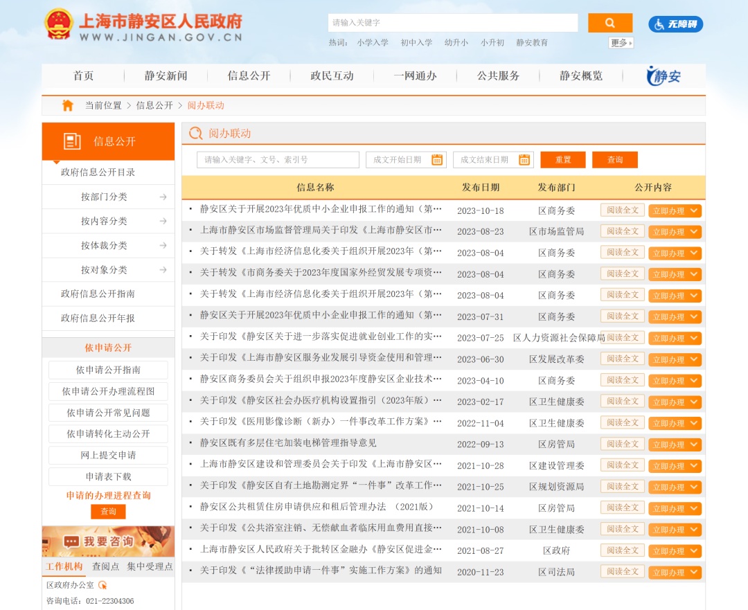
Task: Click icon beside 区政府办公室
Action: [x=103, y=585]
